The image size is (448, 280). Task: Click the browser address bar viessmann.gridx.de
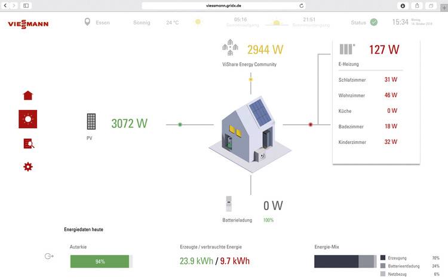coord(224,5)
